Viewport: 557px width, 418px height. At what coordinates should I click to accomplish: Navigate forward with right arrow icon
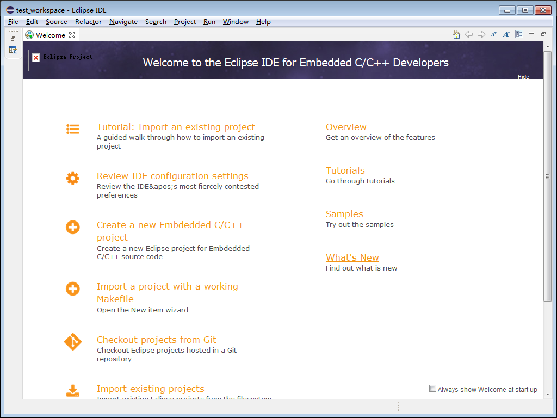pos(481,34)
